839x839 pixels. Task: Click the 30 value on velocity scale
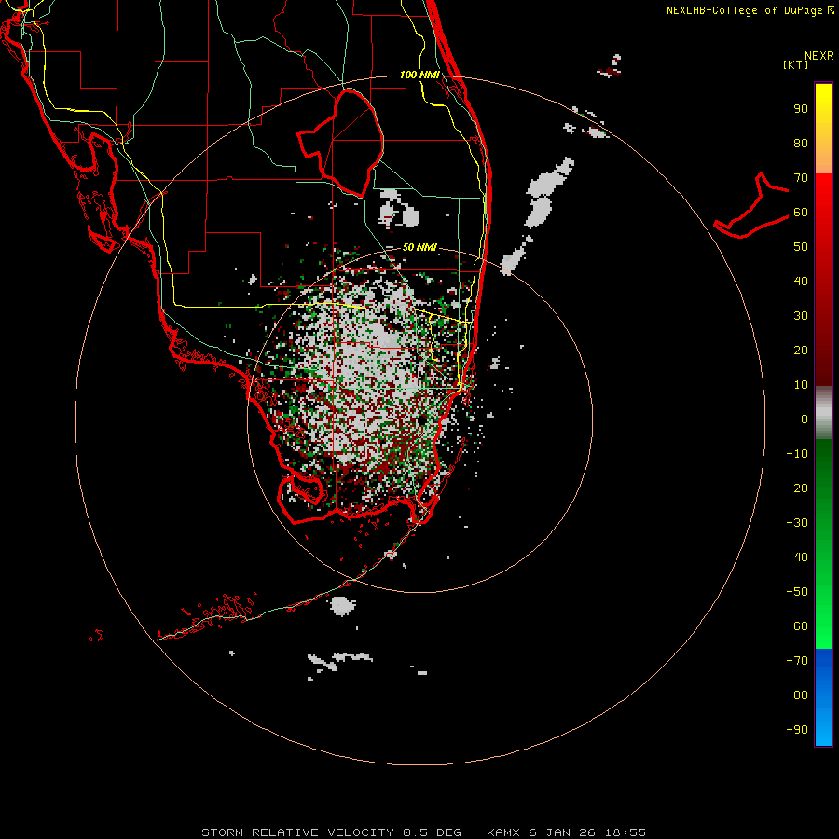point(801,316)
